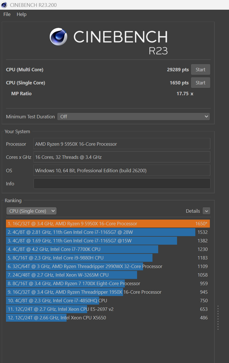Select ranking row 6 Threadripper 2990WX
229x363 pixels.
(x=108, y=266)
